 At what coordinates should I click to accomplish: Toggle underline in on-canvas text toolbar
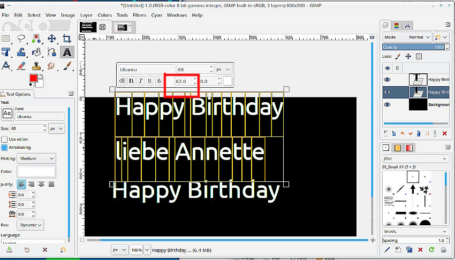150,81
